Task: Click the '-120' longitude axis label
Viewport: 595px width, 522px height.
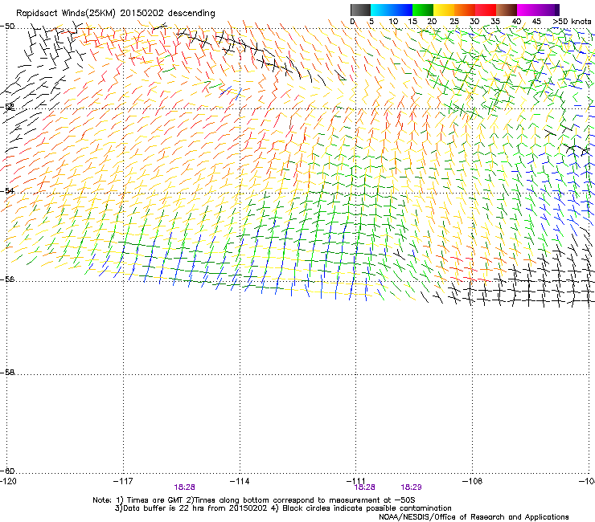Action: pyautogui.click(x=8, y=481)
